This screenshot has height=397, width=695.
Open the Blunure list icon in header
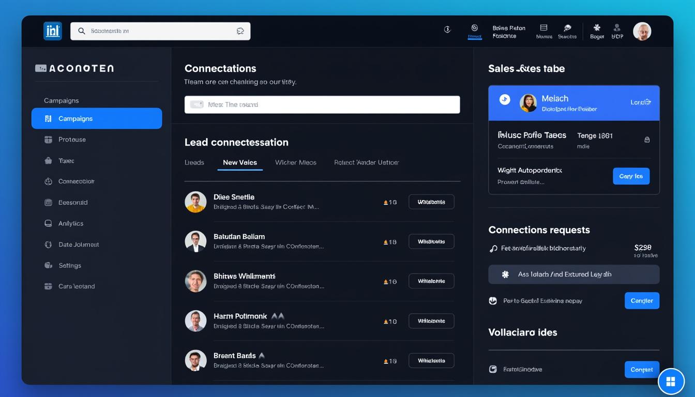543,28
